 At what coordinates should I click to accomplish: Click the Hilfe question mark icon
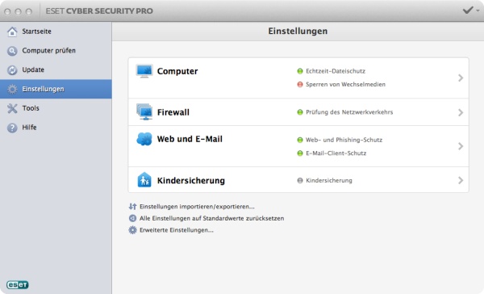point(12,128)
